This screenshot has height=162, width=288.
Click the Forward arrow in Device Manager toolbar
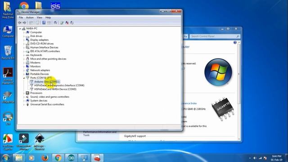click(x=24, y=22)
